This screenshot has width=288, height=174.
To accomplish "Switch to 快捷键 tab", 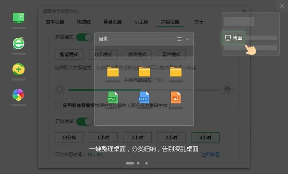I will click(x=84, y=22).
